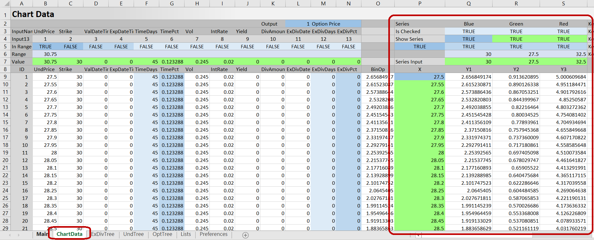Select the TRUE cell in the In Range row
Screen dimensions: 594x240
pyautogui.click(x=45, y=46)
